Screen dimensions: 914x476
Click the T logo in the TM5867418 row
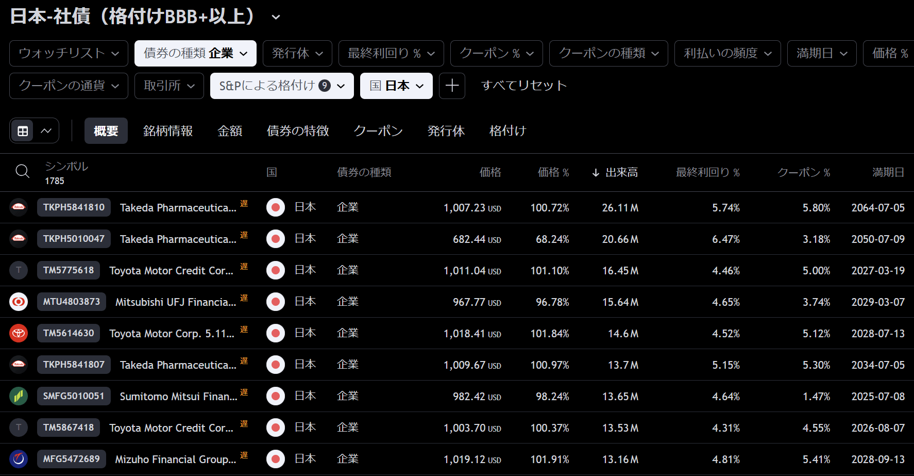click(19, 428)
